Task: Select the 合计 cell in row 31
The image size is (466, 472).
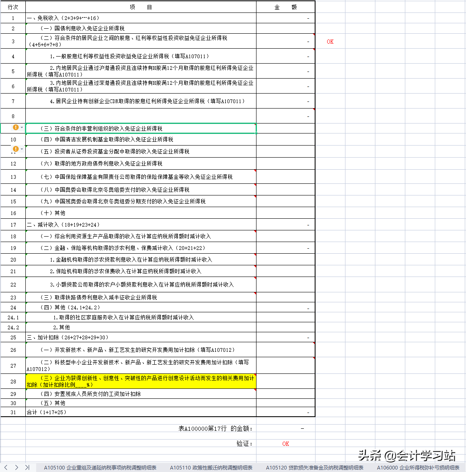Action: coord(141,413)
